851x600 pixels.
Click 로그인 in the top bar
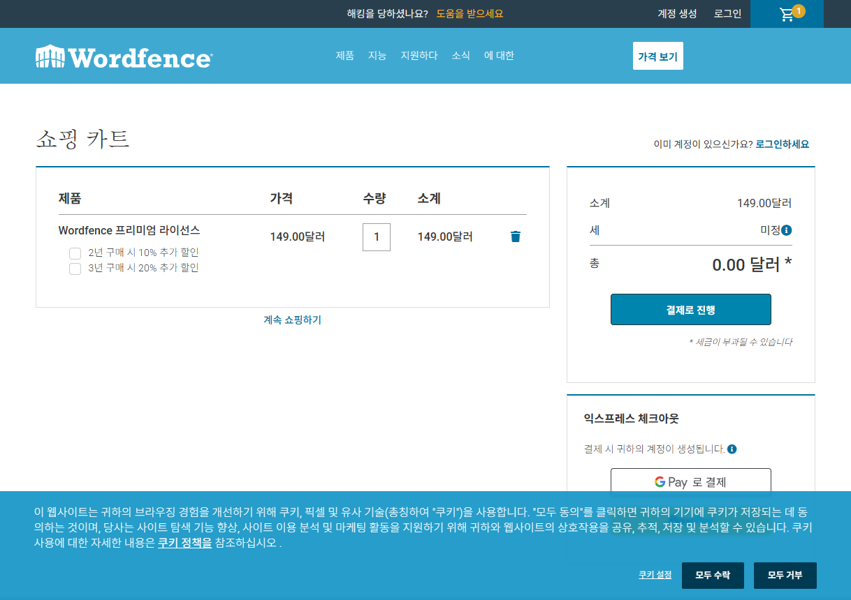(728, 13)
